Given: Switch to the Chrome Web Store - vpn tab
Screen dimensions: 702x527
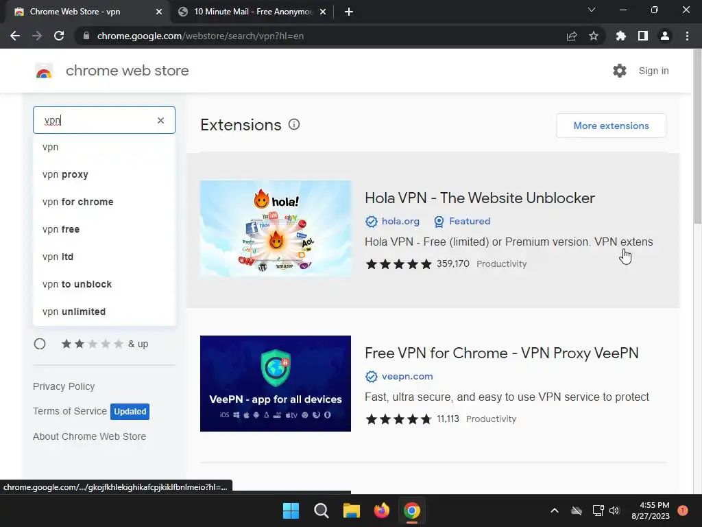Looking at the screenshot, I should (x=85, y=12).
